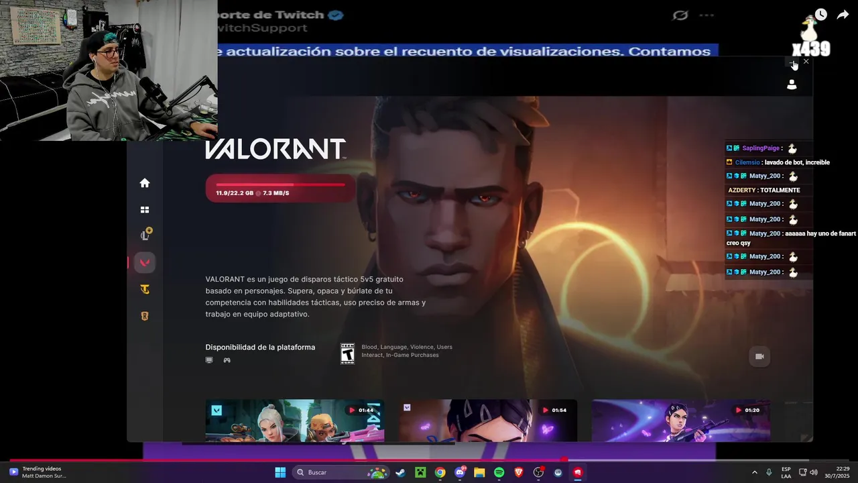Open Riot Client from the taskbar
Image resolution: width=858 pixels, height=483 pixels.
click(x=578, y=472)
